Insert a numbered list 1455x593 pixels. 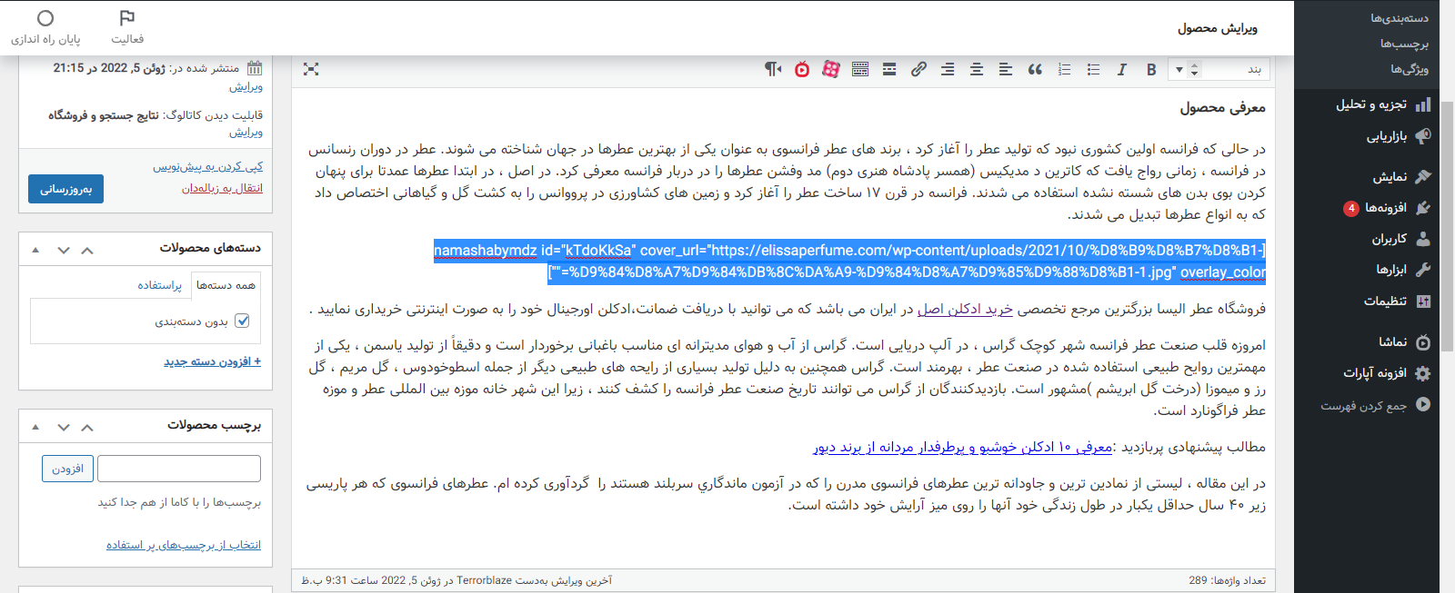tap(1064, 70)
